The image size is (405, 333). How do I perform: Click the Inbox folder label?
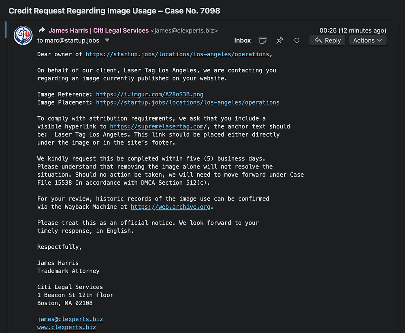tap(242, 41)
